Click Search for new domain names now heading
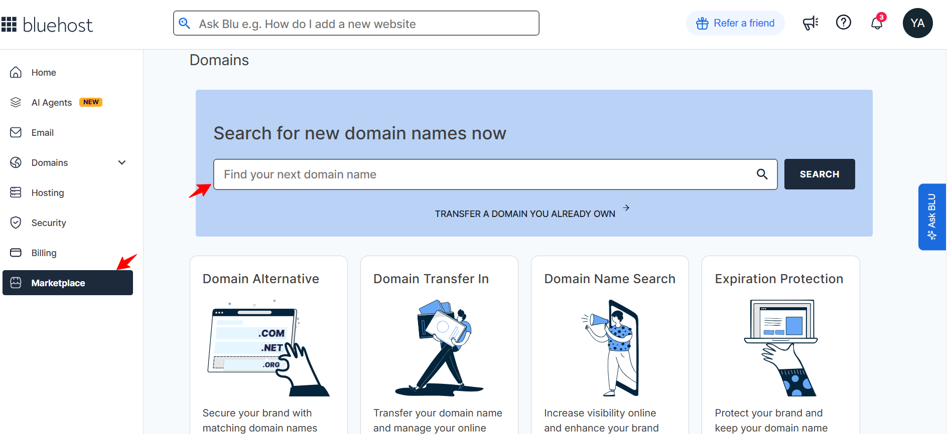Screen dimensions: 947x434 (x=360, y=133)
